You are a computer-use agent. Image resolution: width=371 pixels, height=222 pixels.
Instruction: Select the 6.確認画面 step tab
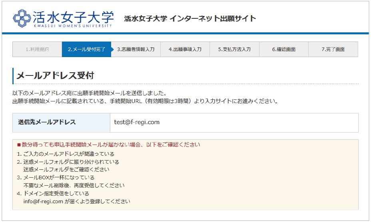284,50
